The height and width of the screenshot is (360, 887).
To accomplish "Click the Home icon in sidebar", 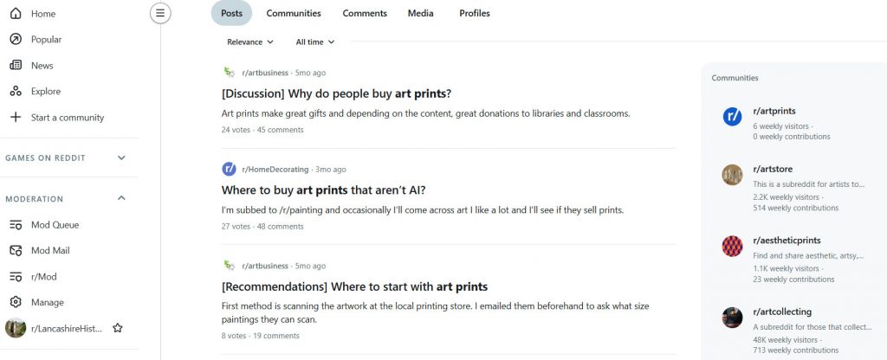I will click(x=16, y=14).
